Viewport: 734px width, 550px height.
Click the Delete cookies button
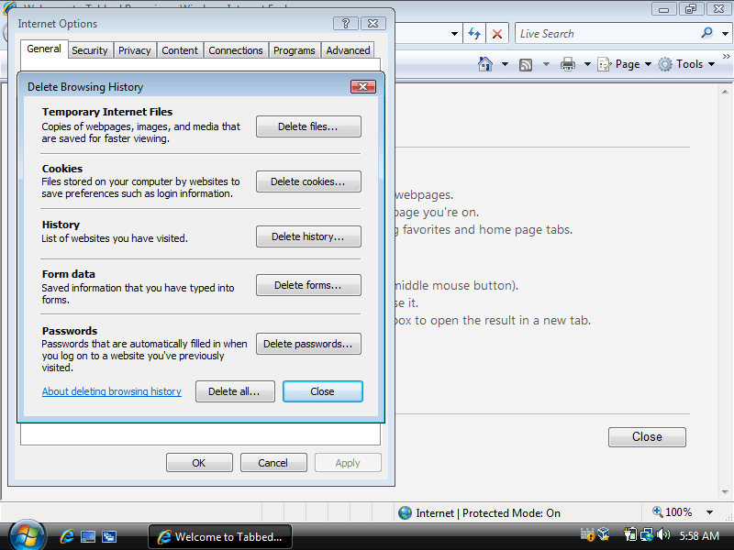click(x=308, y=181)
